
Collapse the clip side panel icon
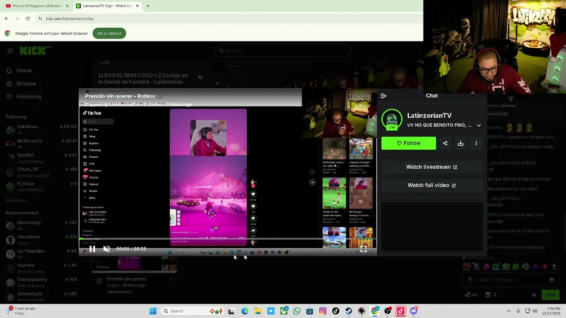pyautogui.click(x=383, y=96)
